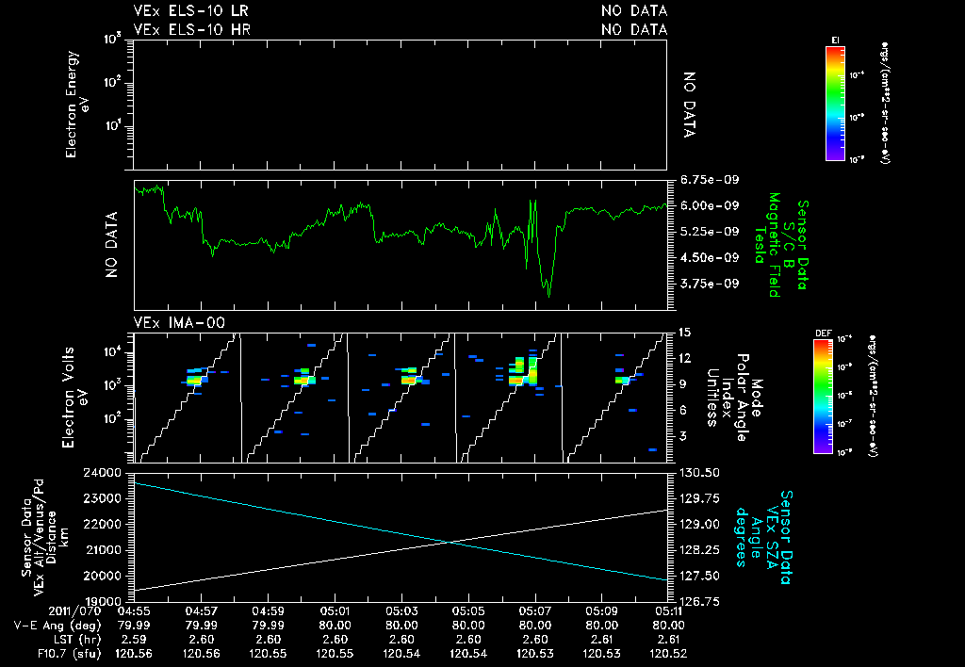Image resolution: width=965 pixels, height=667 pixels.
Task: Click the altitude tick label '19000'
Action: [103, 601]
